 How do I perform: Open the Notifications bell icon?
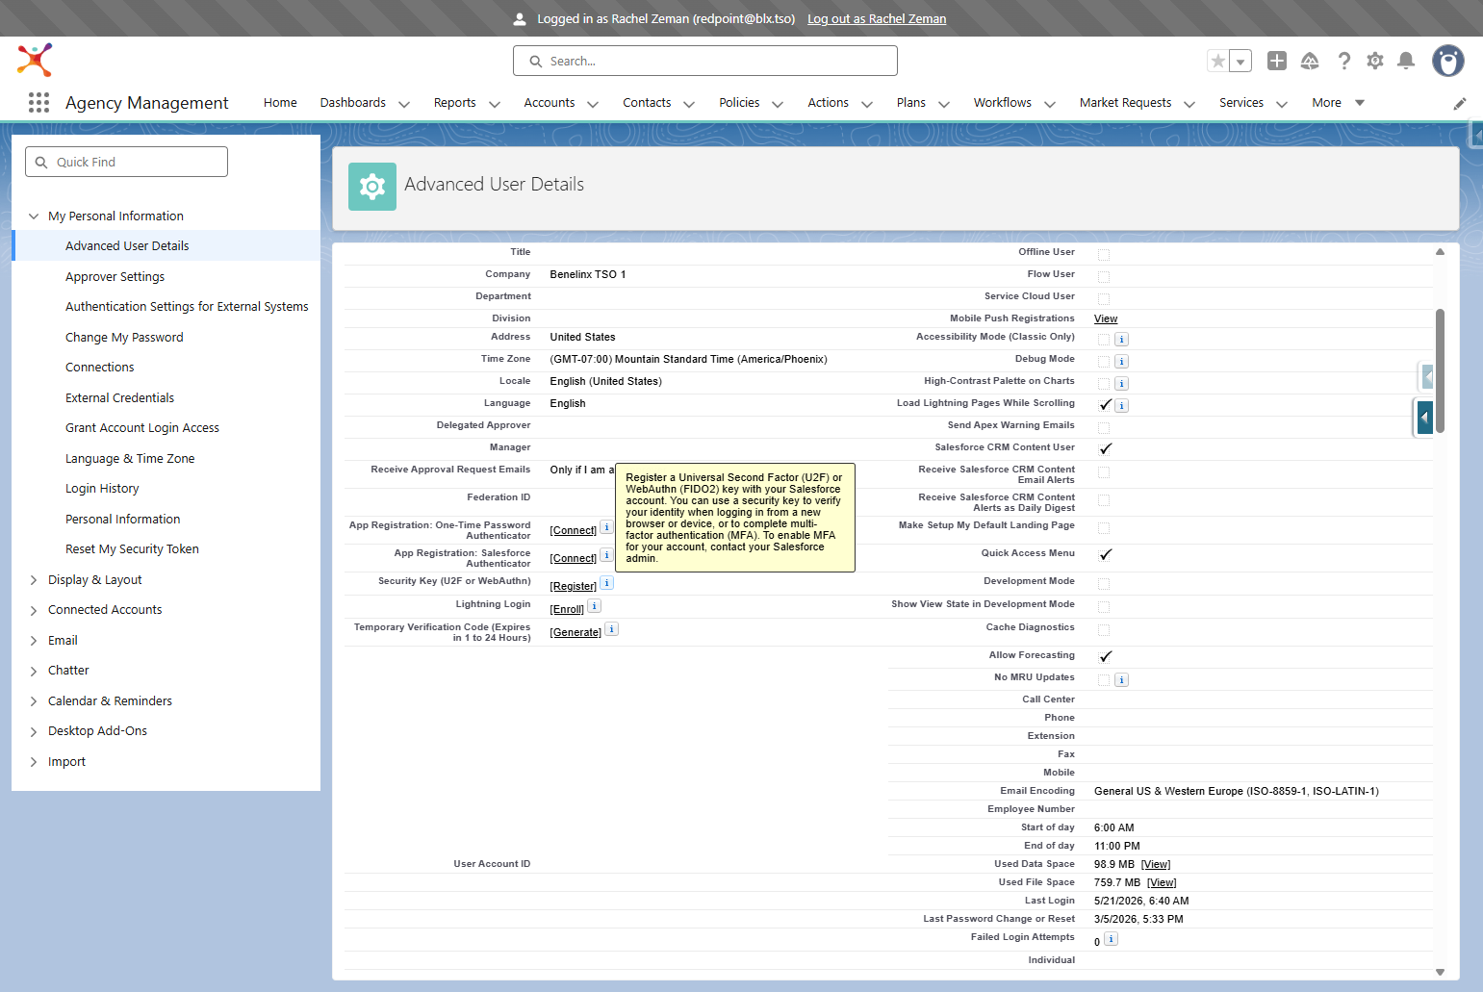click(x=1406, y=61)
